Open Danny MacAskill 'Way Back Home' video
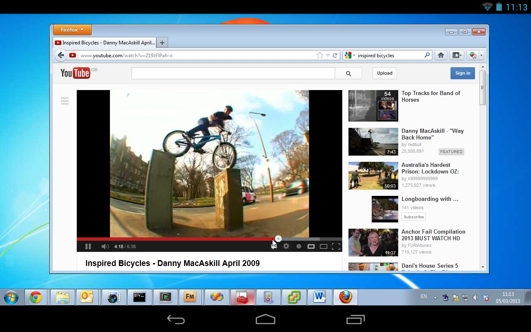This screenshot has width=531, height=332. coord(433,134)
